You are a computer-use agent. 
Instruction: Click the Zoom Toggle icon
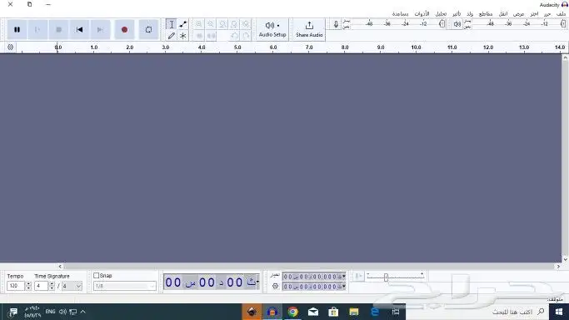[x=246, y=24]
